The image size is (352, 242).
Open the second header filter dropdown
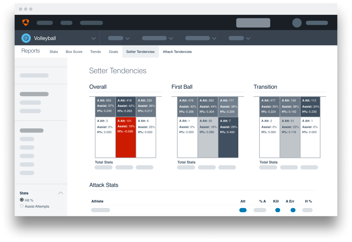[x=157, y=38]
